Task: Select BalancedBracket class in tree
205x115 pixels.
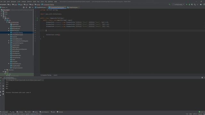Action: coord(16,27)
